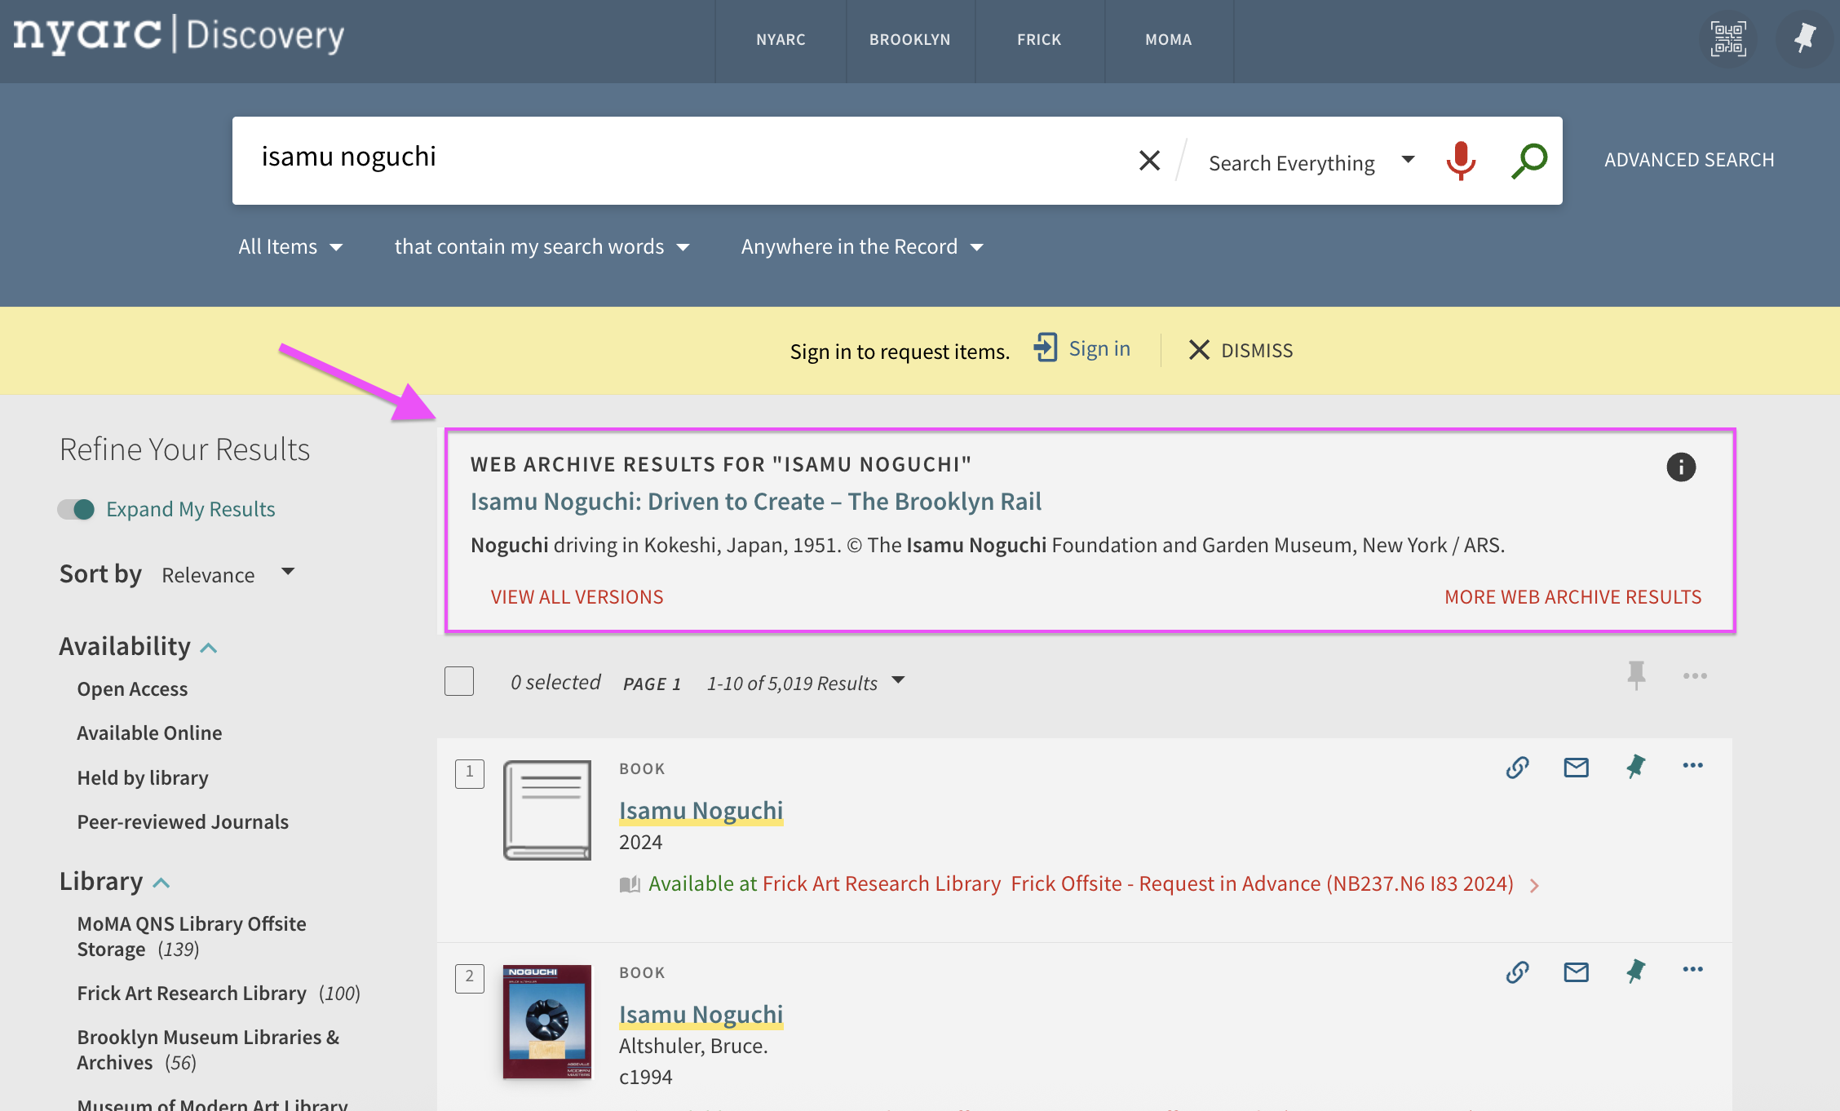This screenshot has width=1840, height=1111.
Task: Check the select-all results checkbox
Action: [459, 681]
